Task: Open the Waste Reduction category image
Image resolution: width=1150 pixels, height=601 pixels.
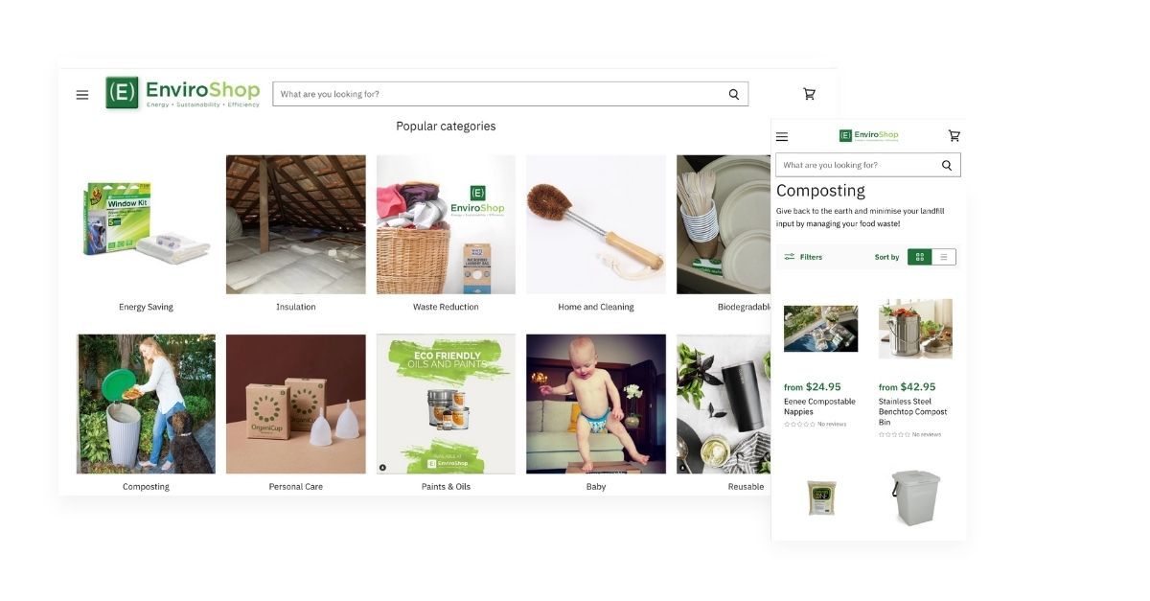Action: tap(446, 224)
